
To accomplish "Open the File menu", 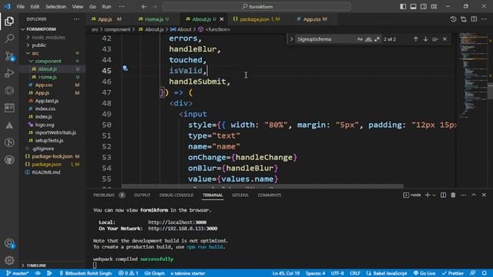I will point(21,7).
